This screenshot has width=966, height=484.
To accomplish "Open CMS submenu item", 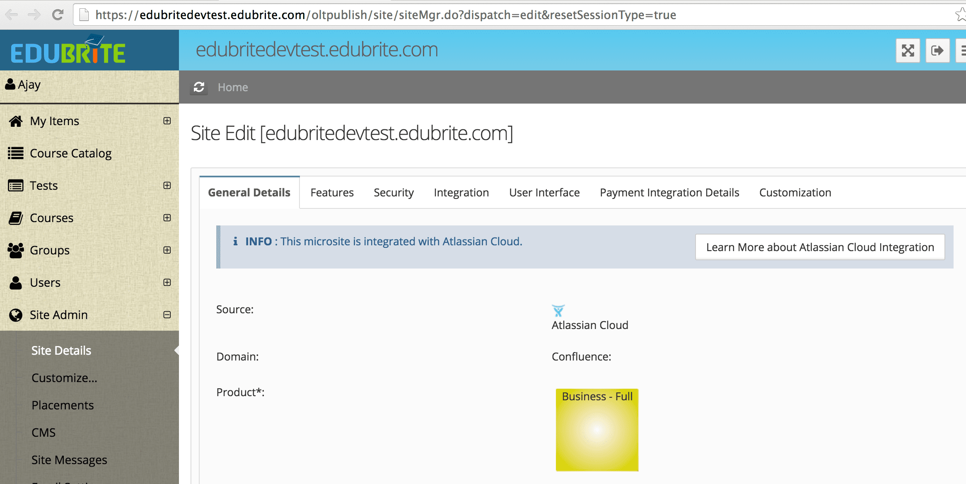I will pos(43,433).
